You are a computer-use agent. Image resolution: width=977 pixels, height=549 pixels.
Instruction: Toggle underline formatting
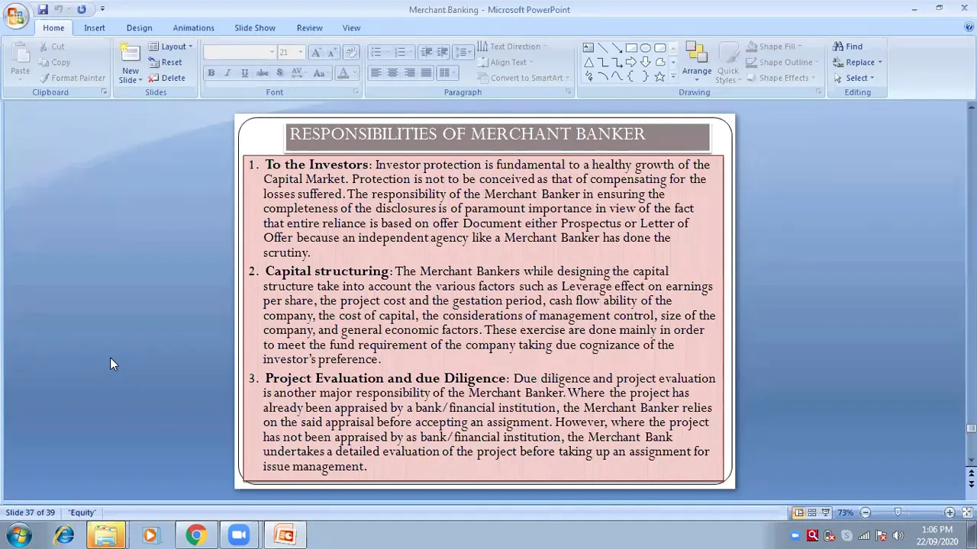tap(244, 73)
